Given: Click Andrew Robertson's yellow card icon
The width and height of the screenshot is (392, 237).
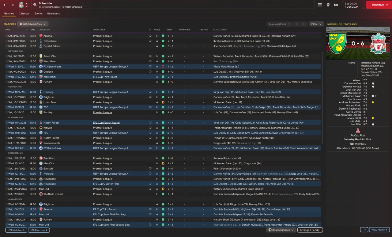Looking at the screenshot, I should pyautogui.click(x=373, y=102).
